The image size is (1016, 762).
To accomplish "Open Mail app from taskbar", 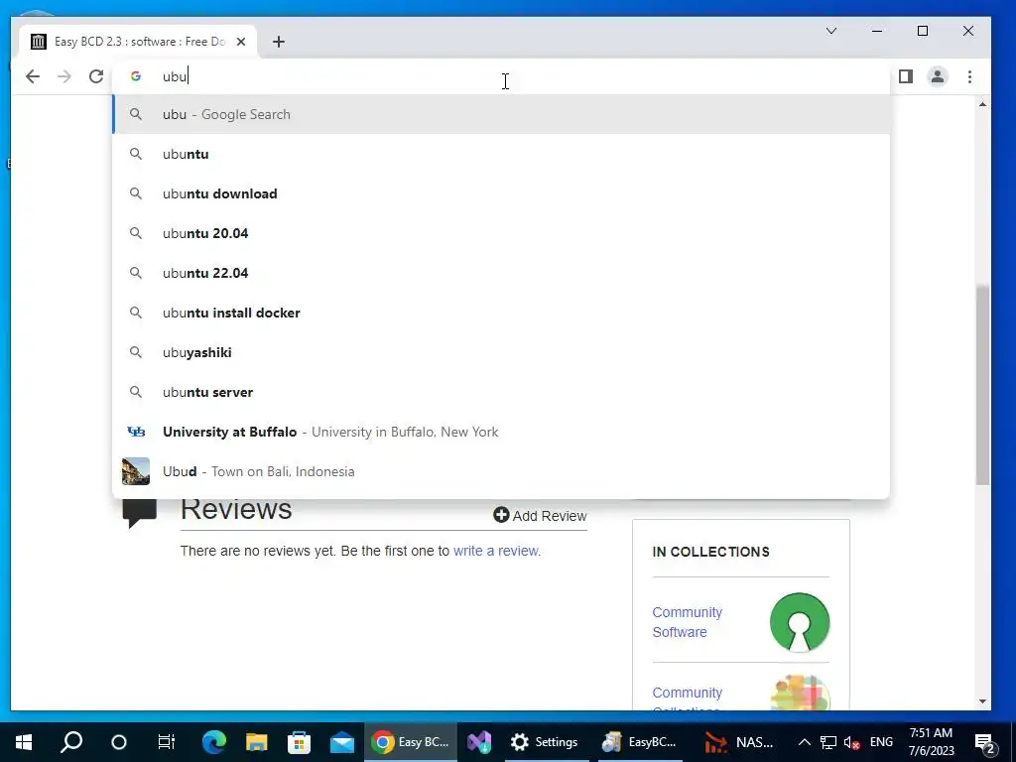I will click(x=342, y=742).
